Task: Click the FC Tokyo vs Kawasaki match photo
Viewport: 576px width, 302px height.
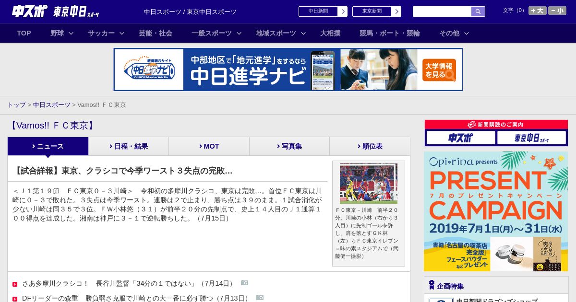Action: (x=369, y=184)
